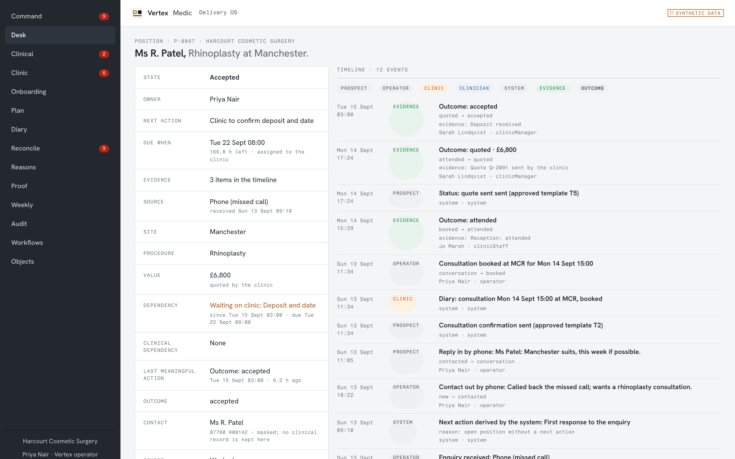
Task: Open the Clinic sidebar section
Action: pos(60,73)
